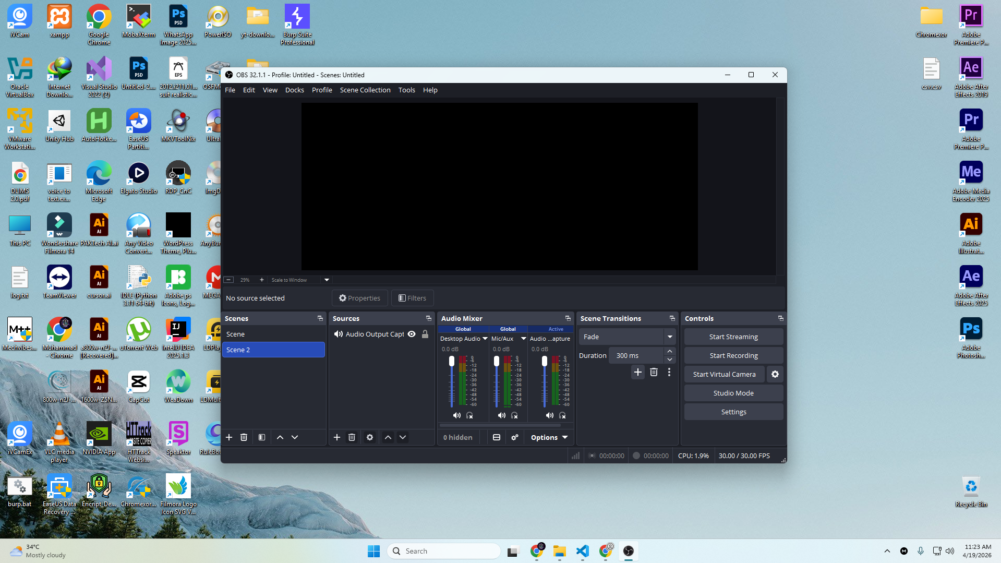
Task: Open scene filters in the Scenes toolbar
Action: tap(262, 437)
